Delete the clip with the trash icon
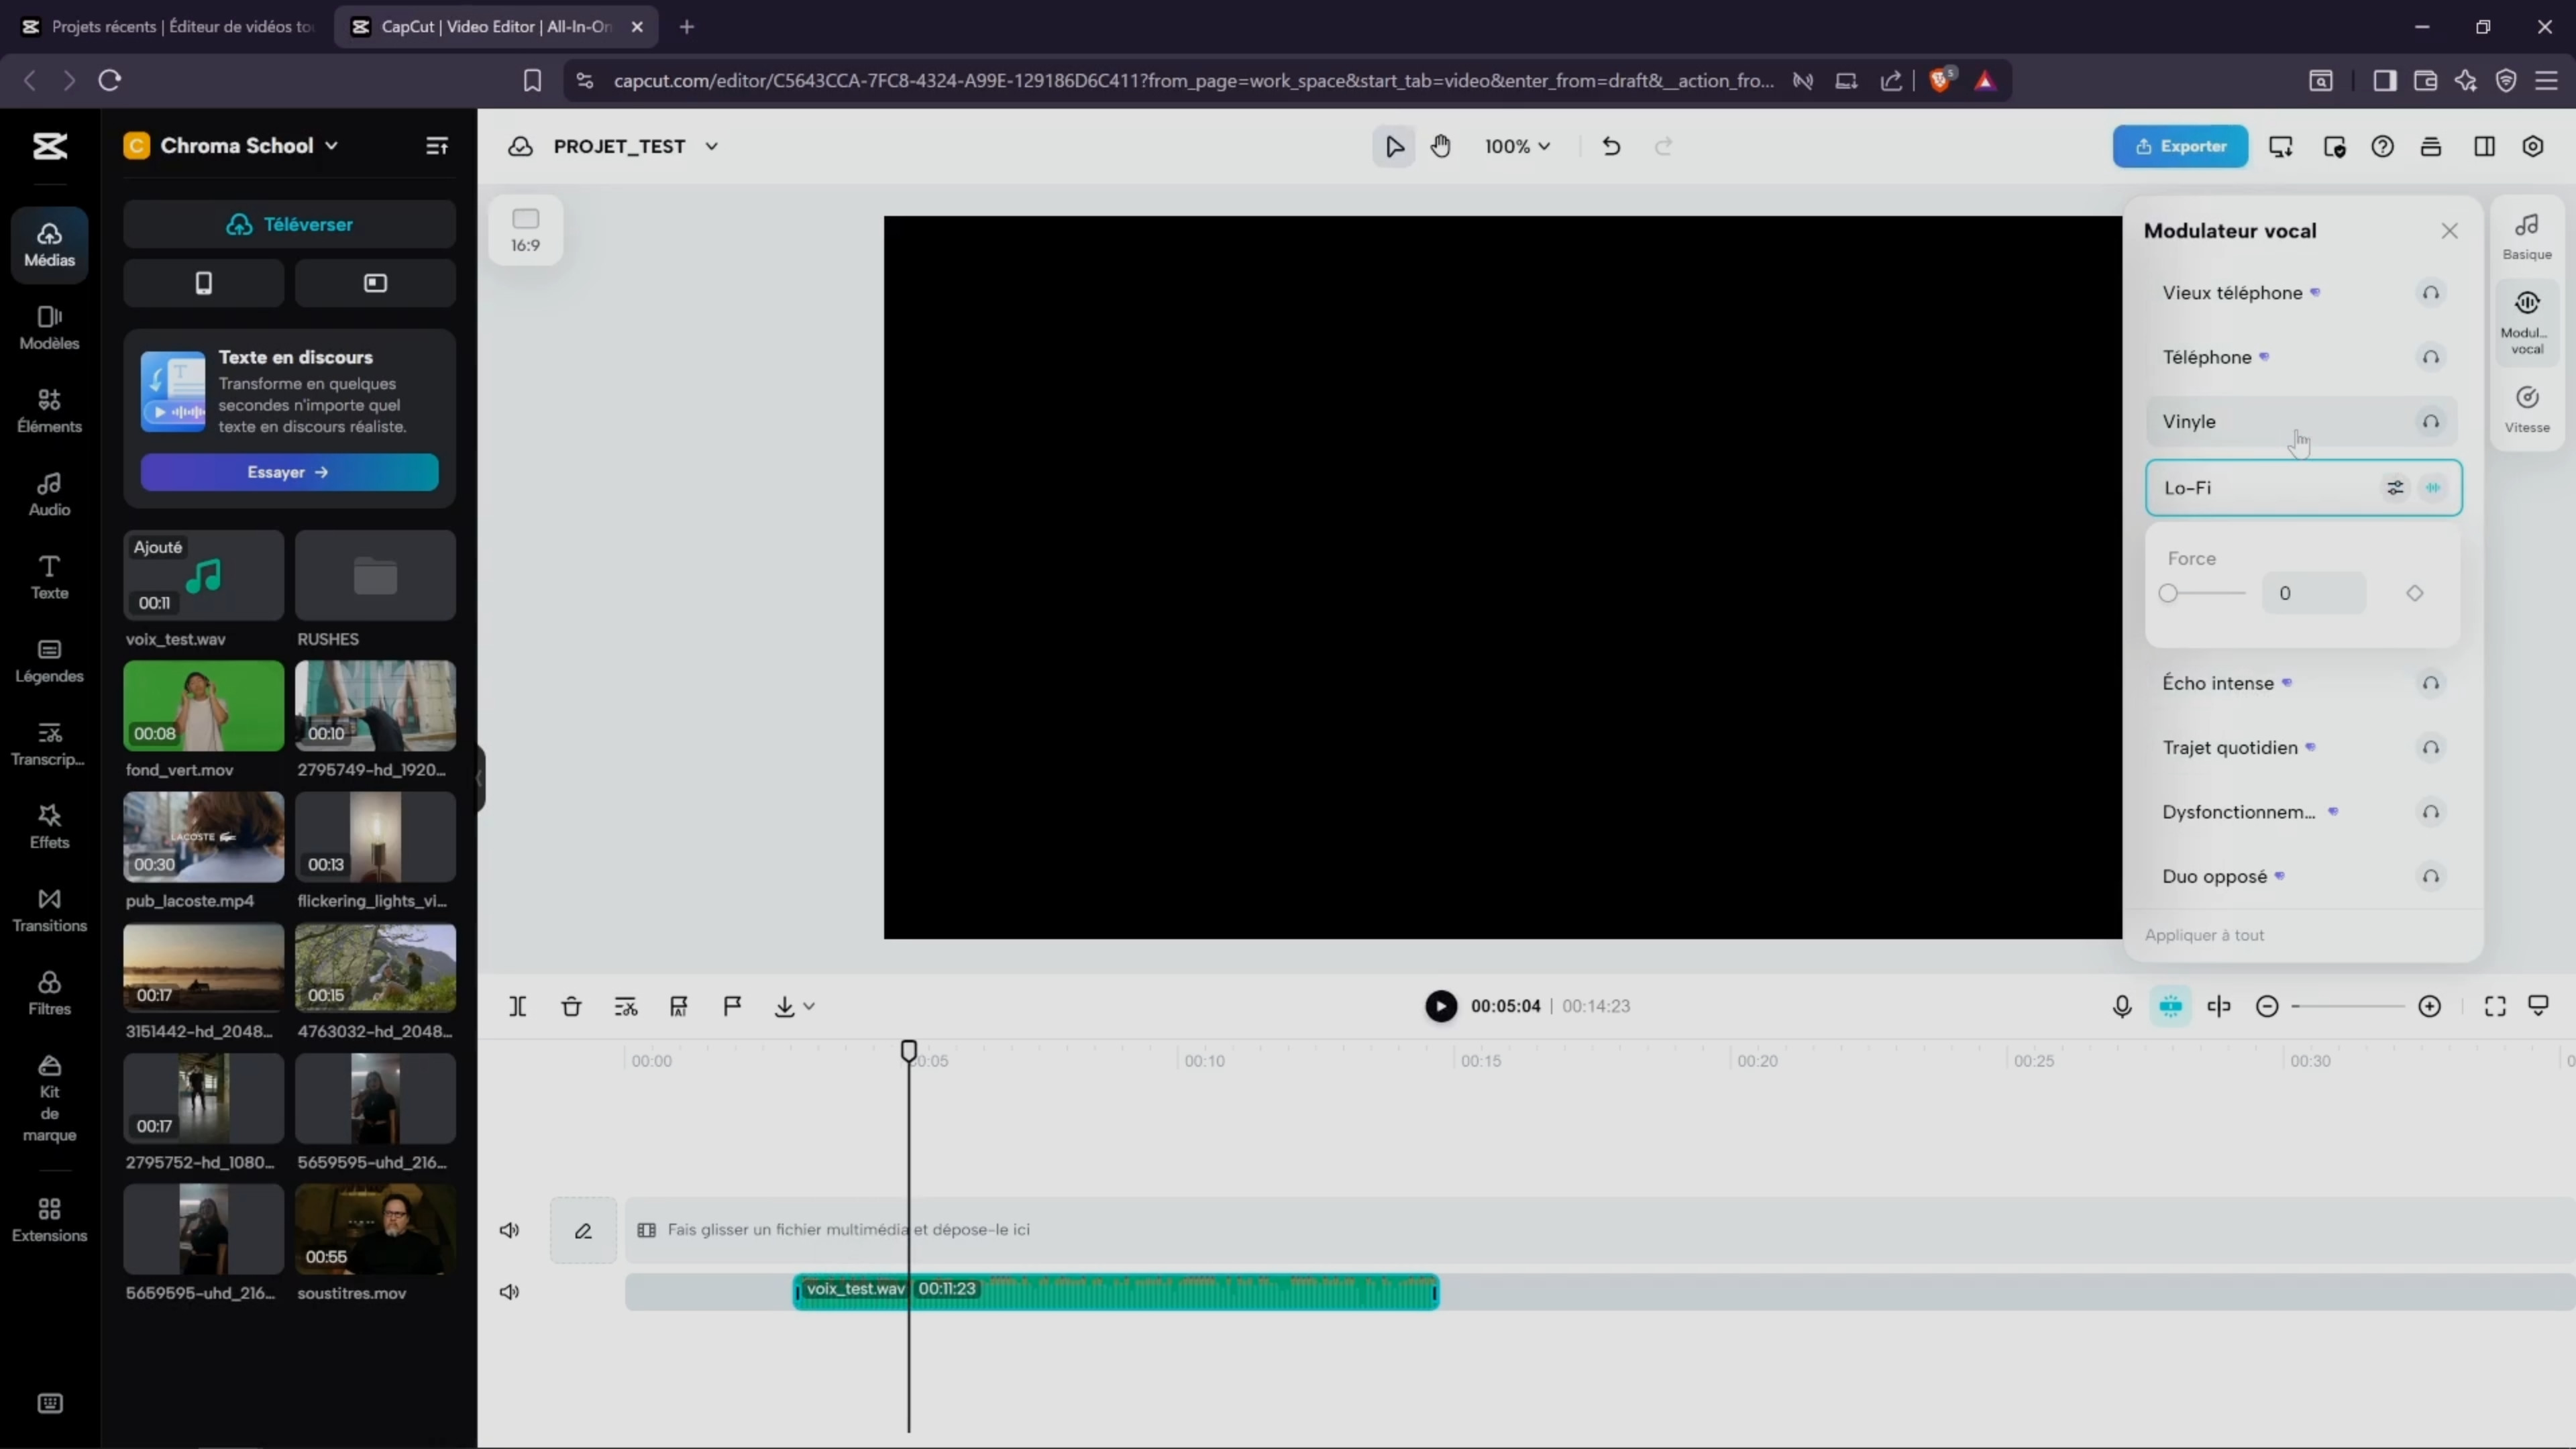Viewport: 2576px width, 1449px height. click(x=571, y=1006)
